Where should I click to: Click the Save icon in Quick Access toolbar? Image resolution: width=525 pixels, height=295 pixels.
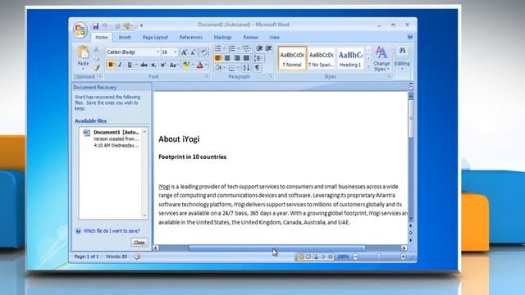pos(95,25)
